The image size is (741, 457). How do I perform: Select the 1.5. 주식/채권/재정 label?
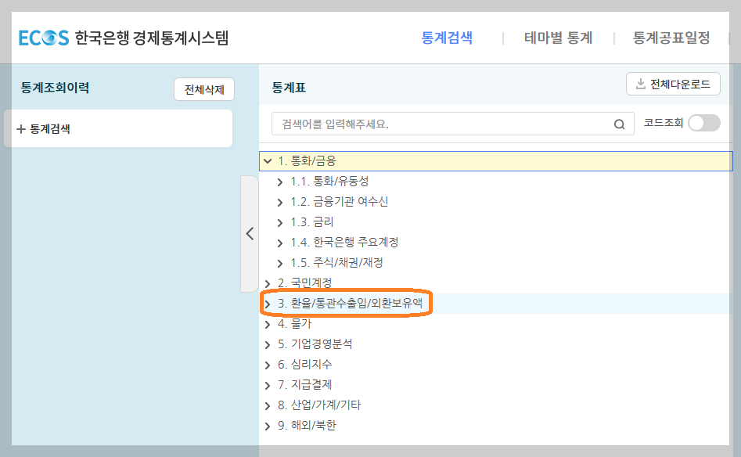pyautogui.click(x=336, y=263)
